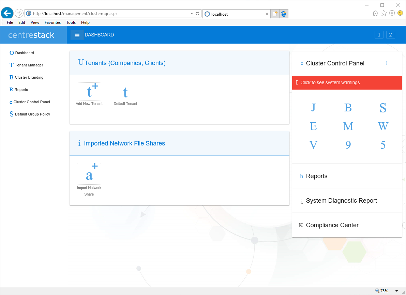Open the Help menu
This screenshot has height=295, width=406.
pos(85,22)
